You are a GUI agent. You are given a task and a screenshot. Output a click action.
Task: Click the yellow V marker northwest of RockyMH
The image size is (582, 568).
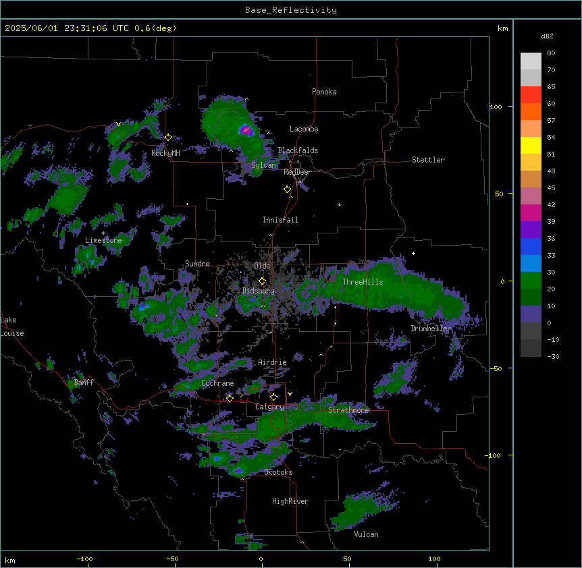click(118, 124)
